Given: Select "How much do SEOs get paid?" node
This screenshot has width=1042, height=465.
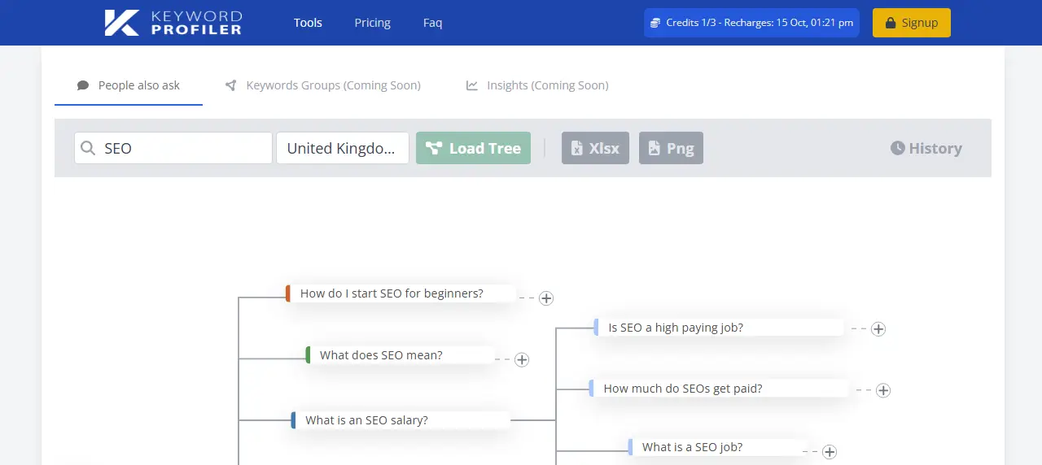Looking at the screenshot, I should pos(719,389).
